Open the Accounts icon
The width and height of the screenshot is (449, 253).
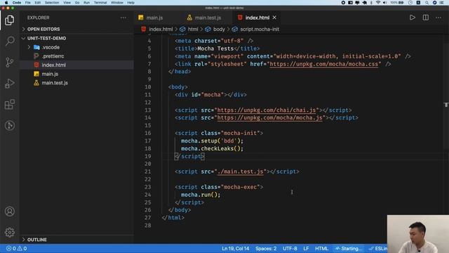(x=9, y=212)
